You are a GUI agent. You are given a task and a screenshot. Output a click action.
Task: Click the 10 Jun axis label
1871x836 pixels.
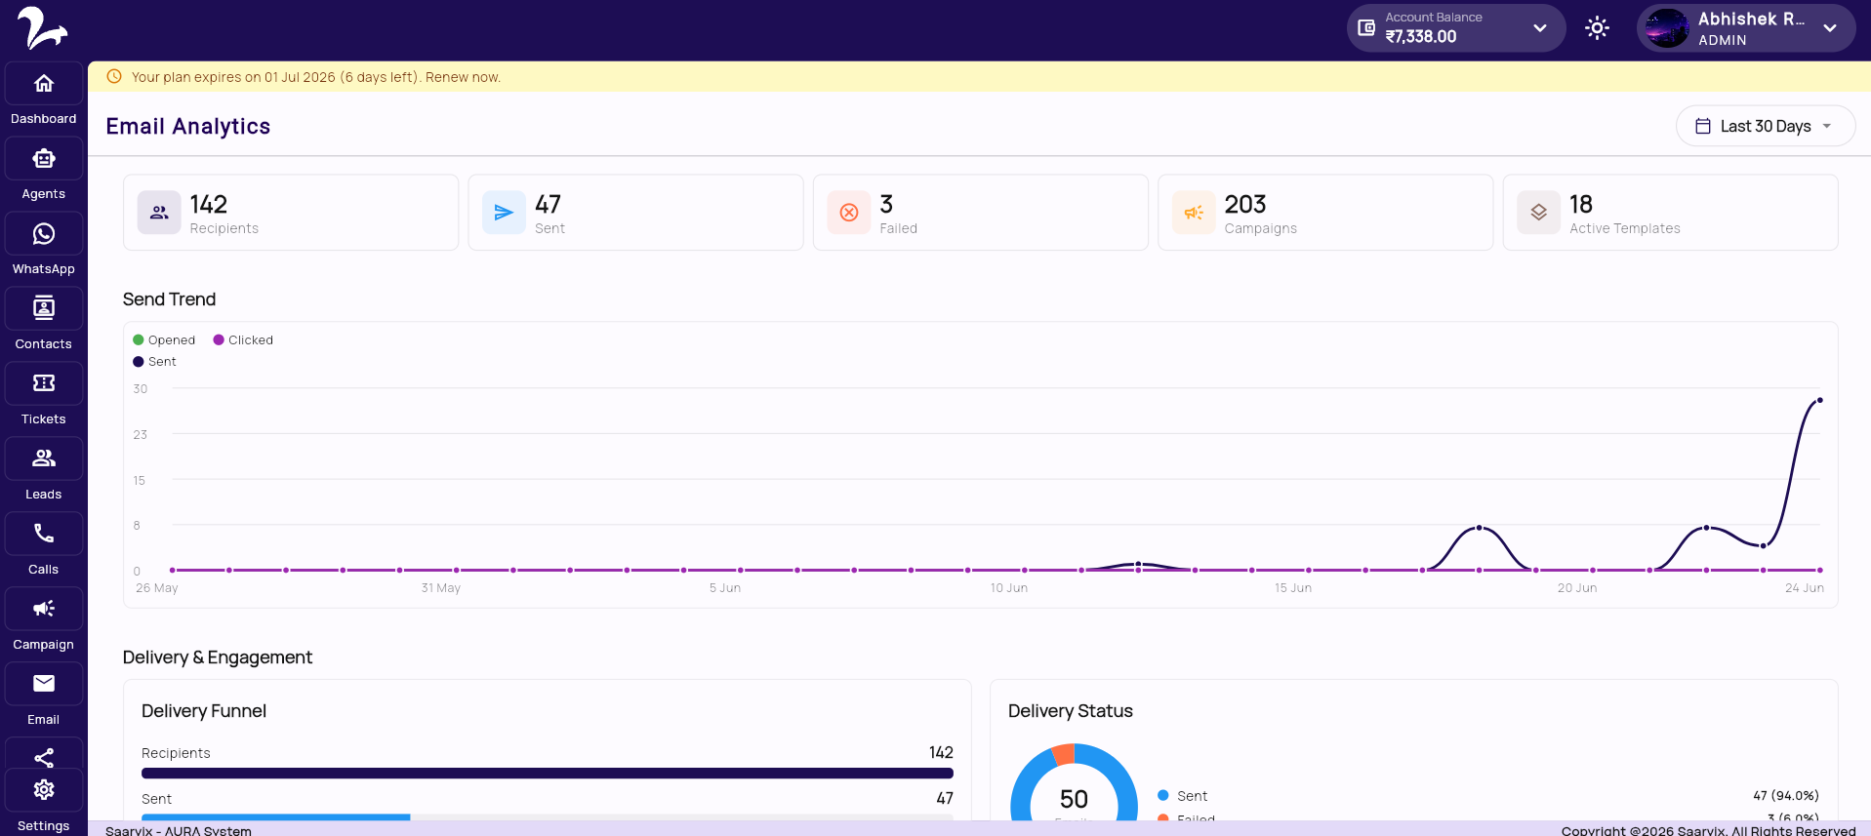1009,588
